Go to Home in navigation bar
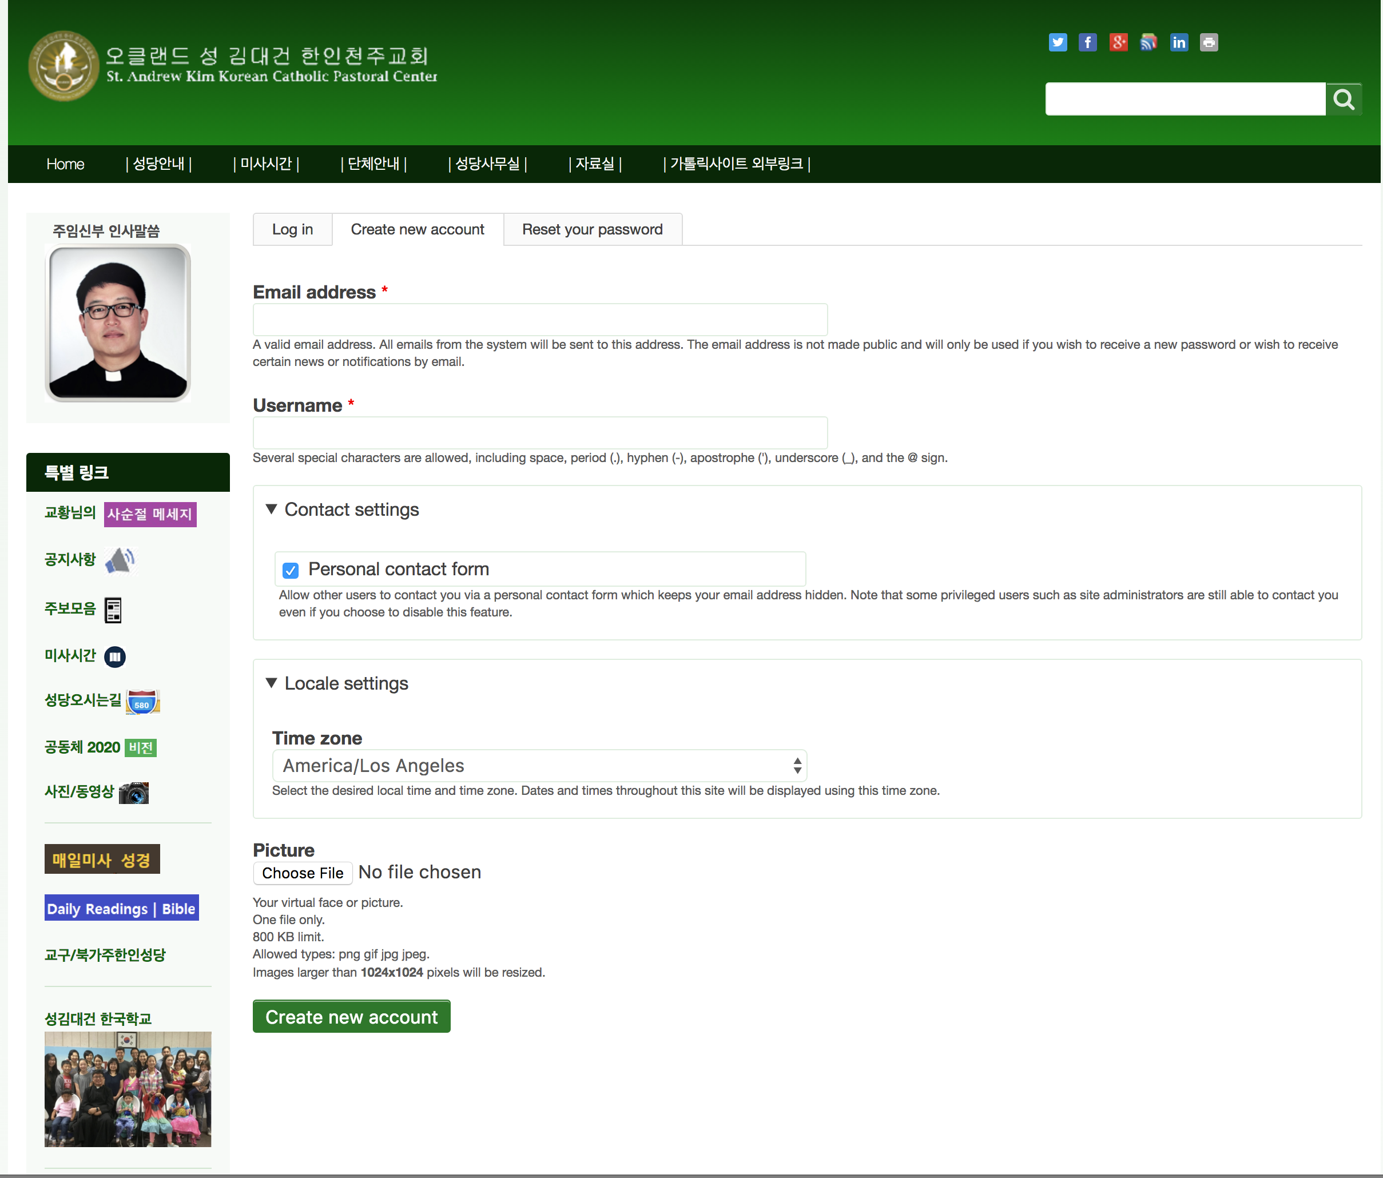 click(x=65, y=164)
